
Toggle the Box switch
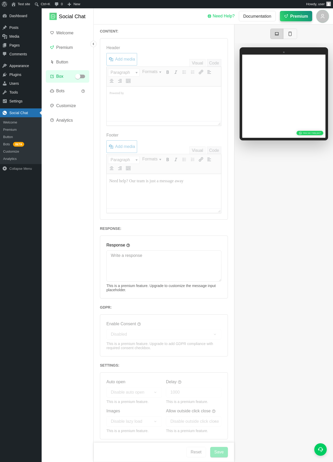pos(80,76)
